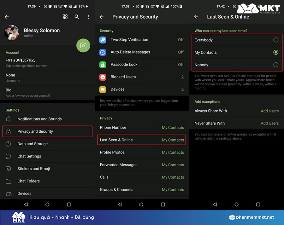Tap the devices icon in the Settings list
The image size is (284, 225).
pyautogui.click(x=9, y=194)
